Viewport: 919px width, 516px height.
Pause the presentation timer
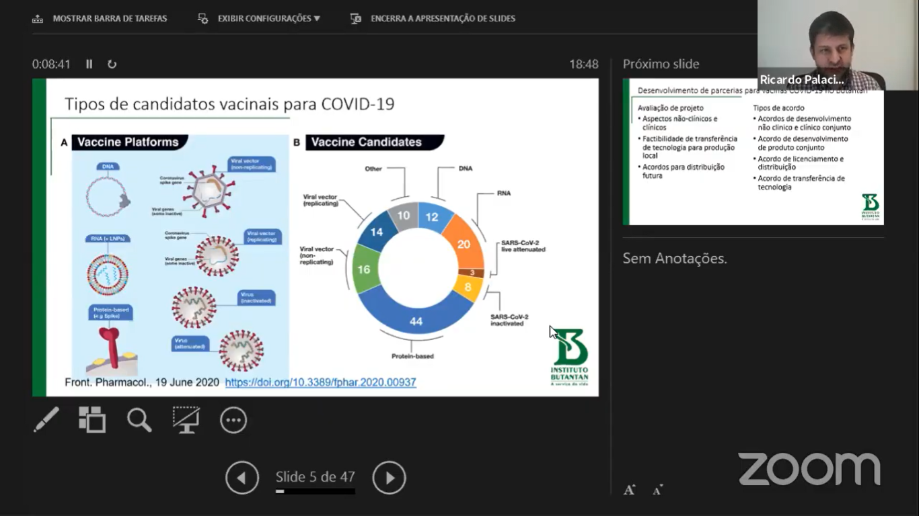click(89, 64)
